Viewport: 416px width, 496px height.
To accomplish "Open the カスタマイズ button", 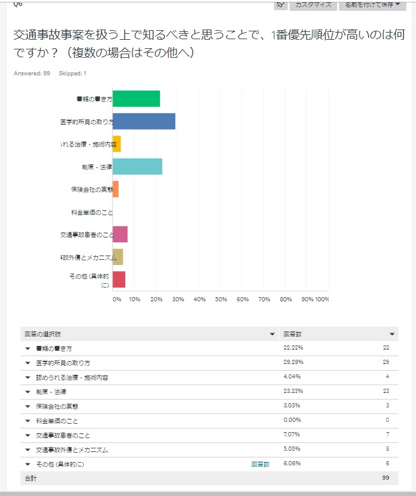I will pyautogui.click(x=313, y=5).
